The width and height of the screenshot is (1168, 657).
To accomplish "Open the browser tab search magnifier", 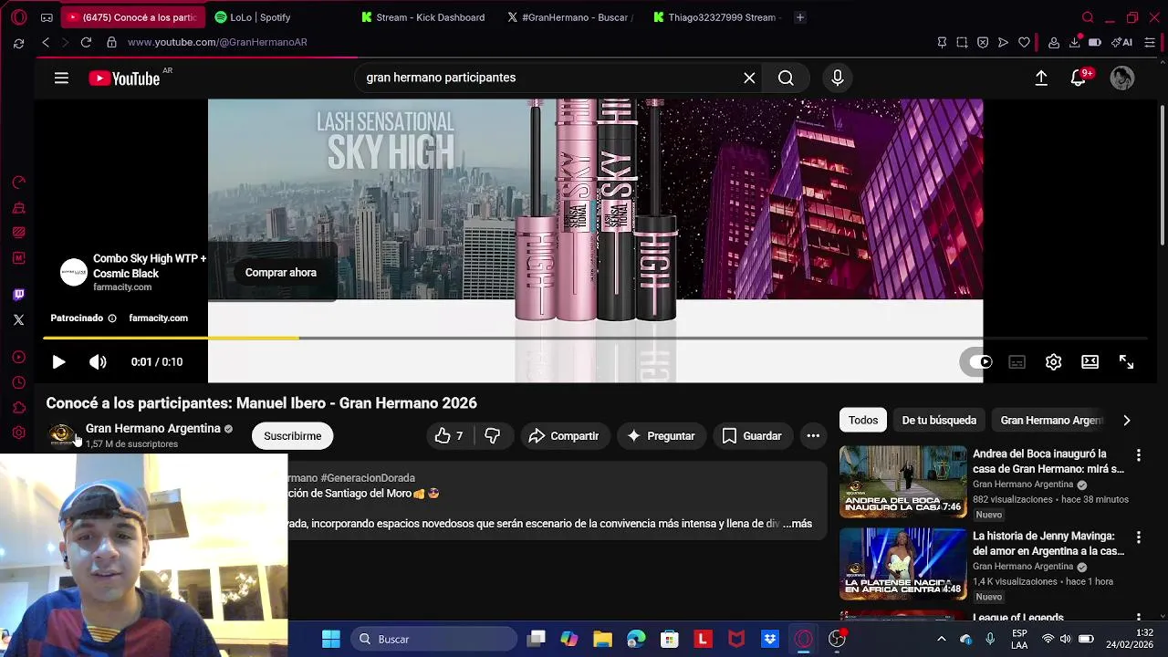I will point(1088,17).
